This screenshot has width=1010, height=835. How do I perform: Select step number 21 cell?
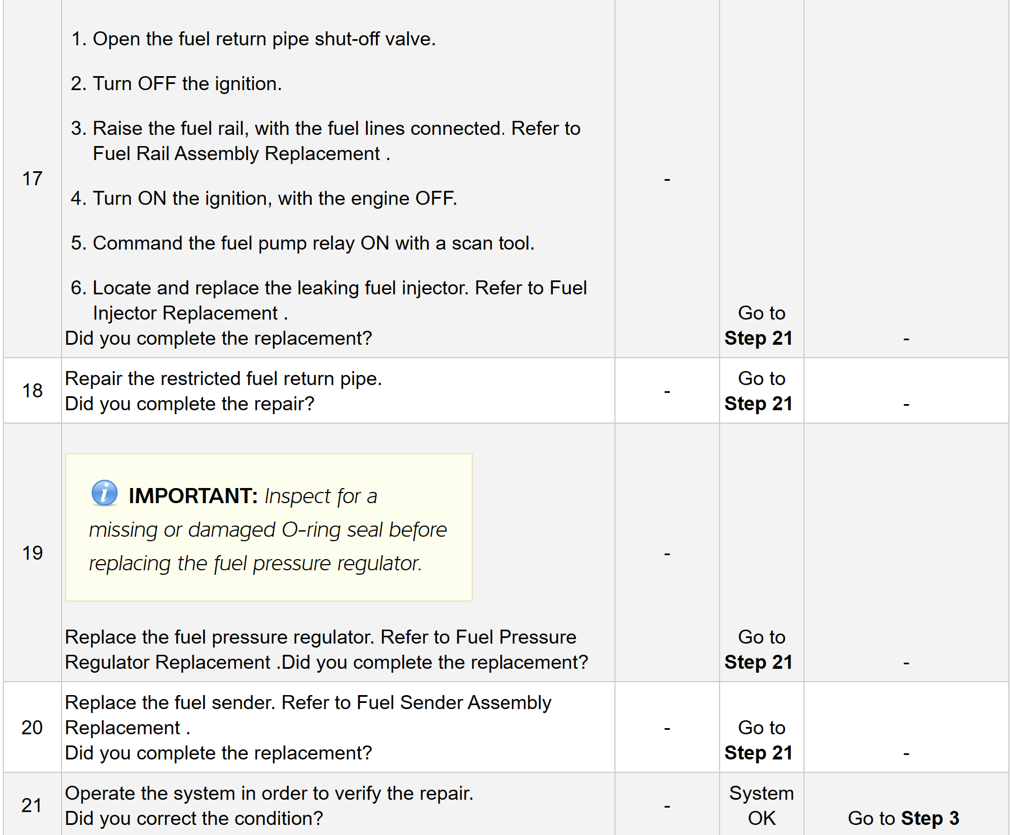point(32,805)
